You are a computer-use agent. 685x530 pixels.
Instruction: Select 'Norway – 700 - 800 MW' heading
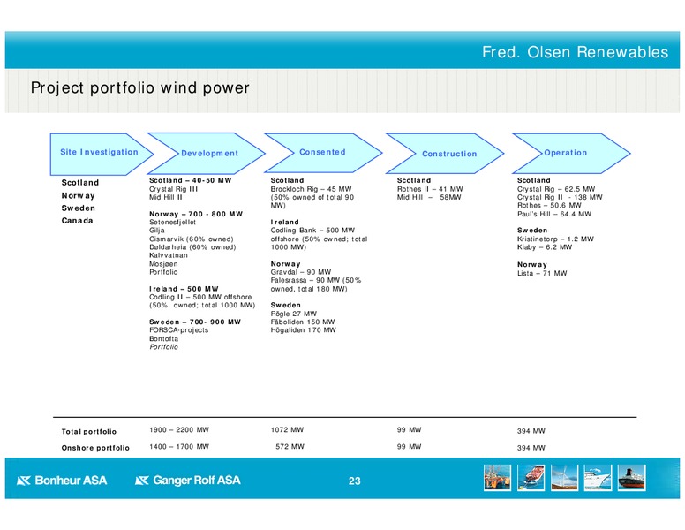pyautogui.click(x=196, y=214)
